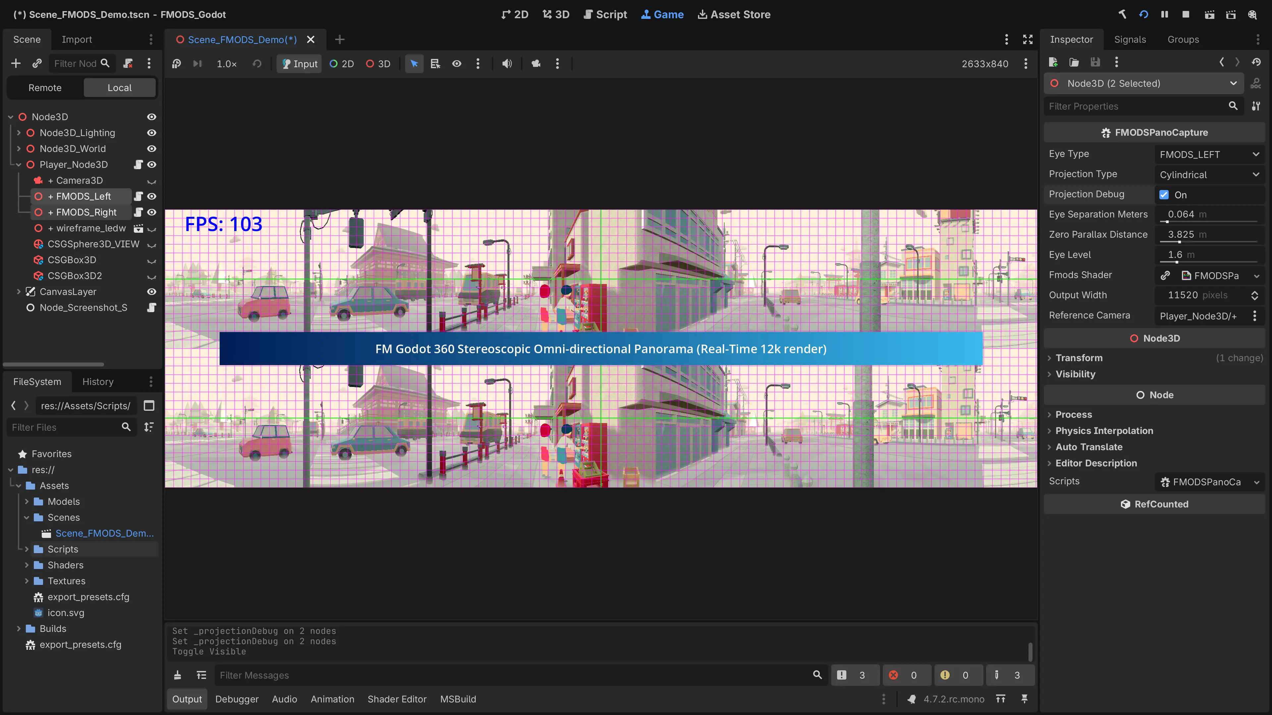The image size is (1272, 715).
Task: Open the Eye Type dropdown
Action: pyautogui.click(x=1209, y=155)
